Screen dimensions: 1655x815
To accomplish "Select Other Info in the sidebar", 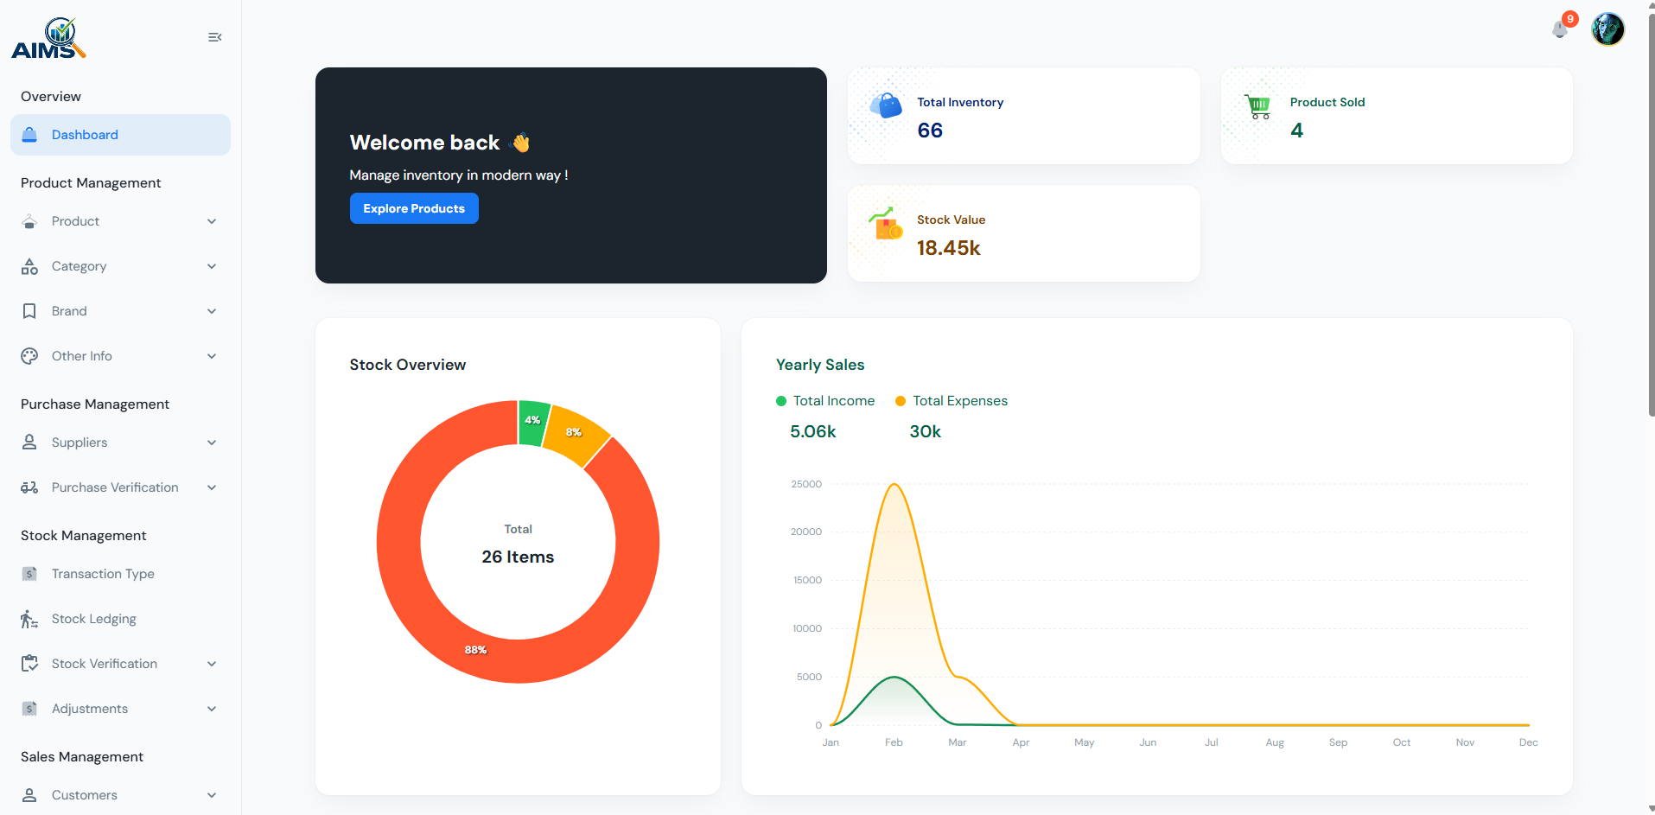I will [82, 356].
